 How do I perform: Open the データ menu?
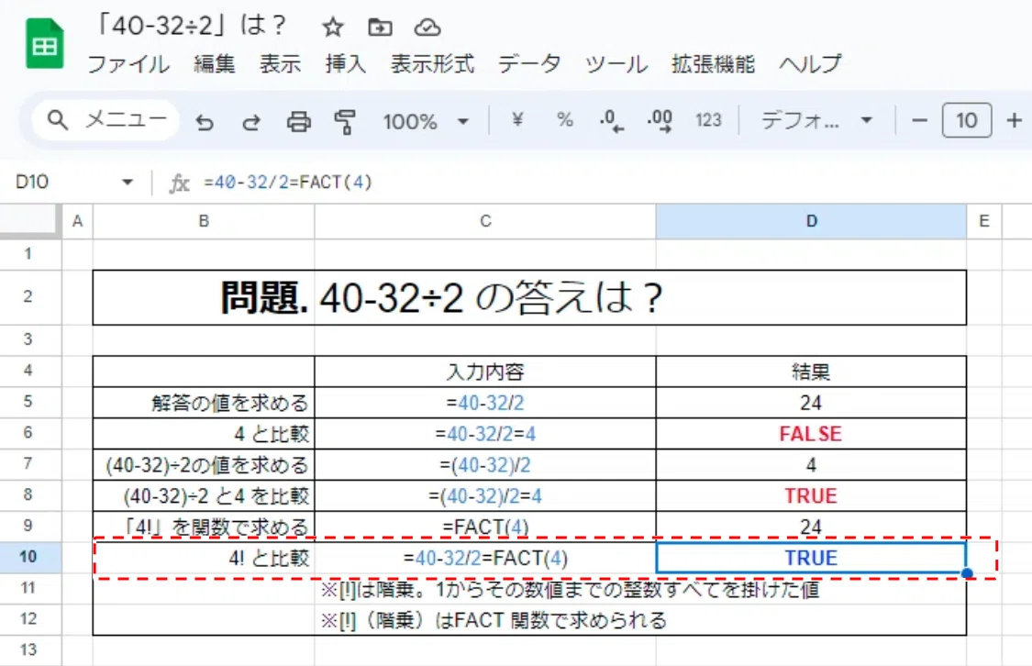tap(529, 64)
